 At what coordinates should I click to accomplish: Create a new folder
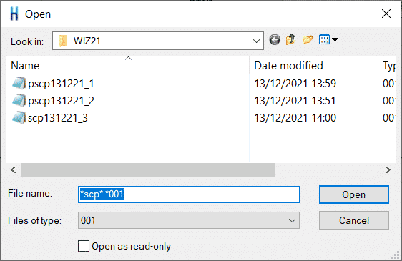(x=308, y=40)
